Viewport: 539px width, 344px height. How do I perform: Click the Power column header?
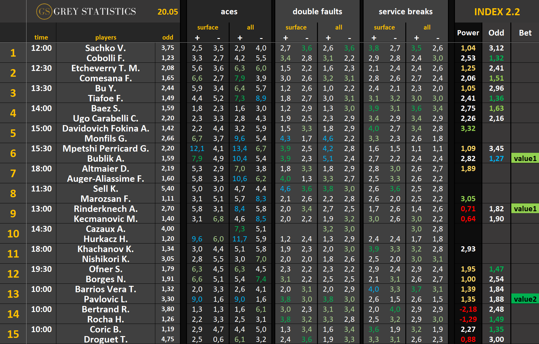point(468,33)
